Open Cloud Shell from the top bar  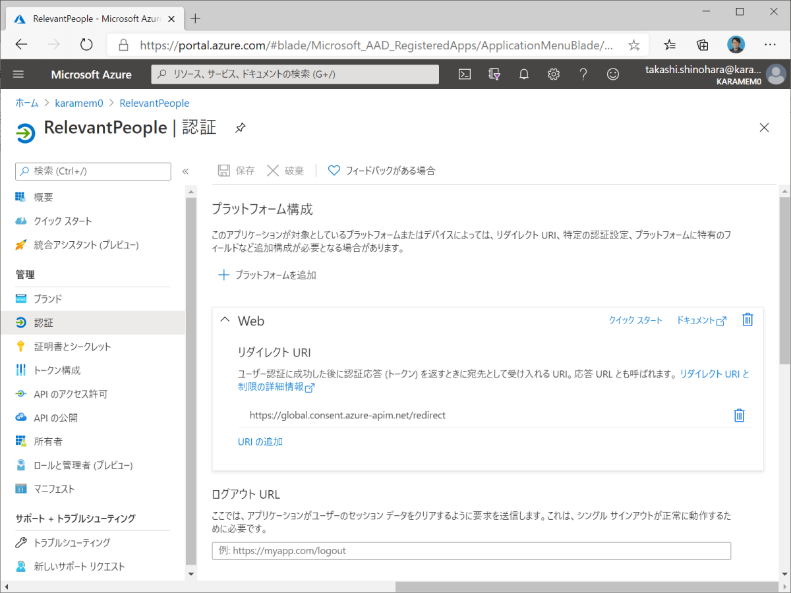(465, 74)
